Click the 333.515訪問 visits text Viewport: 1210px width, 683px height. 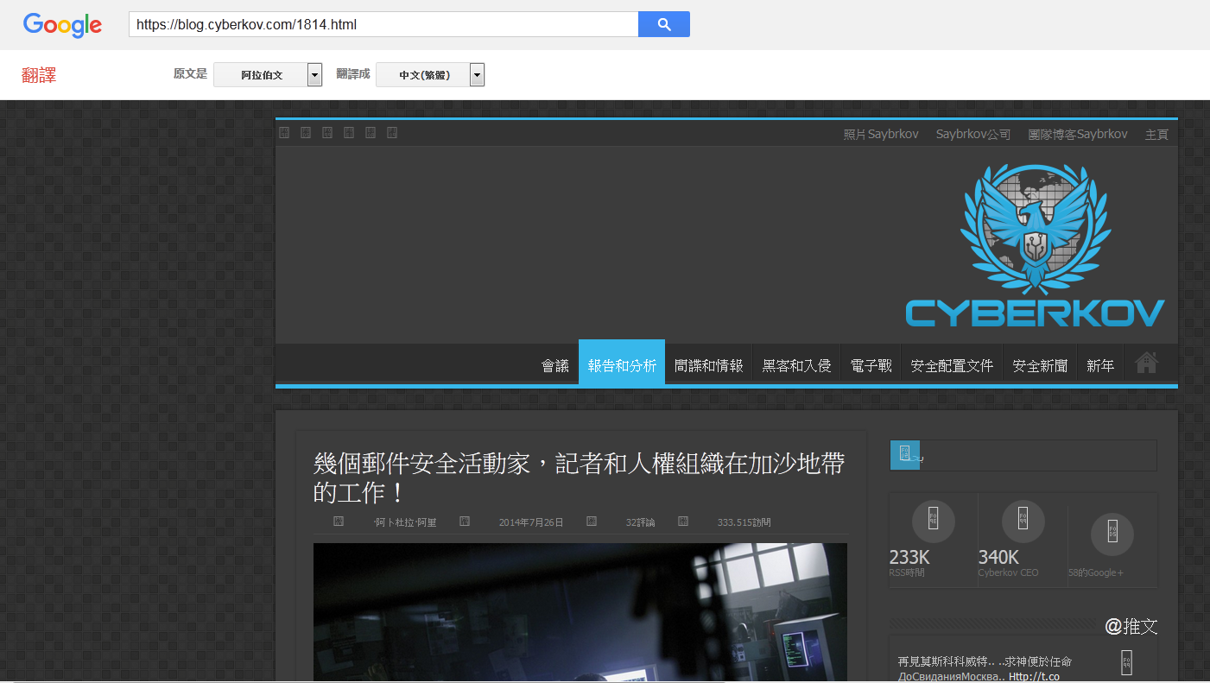click(x=744, y=522)
